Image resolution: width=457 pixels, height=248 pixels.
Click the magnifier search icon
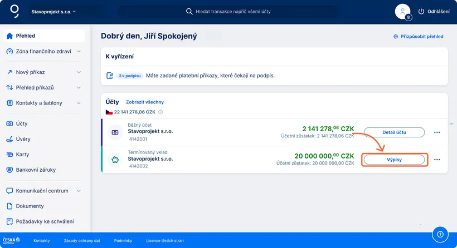(x=189, y=12)
